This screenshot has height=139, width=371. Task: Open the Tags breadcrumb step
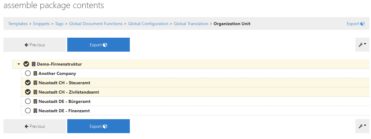[59, 24]
